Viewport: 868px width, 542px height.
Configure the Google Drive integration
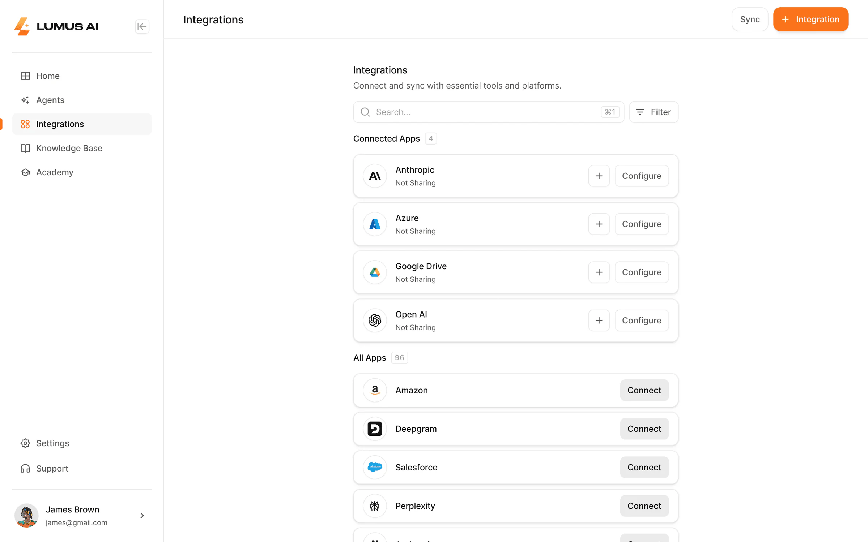[642, 272]
